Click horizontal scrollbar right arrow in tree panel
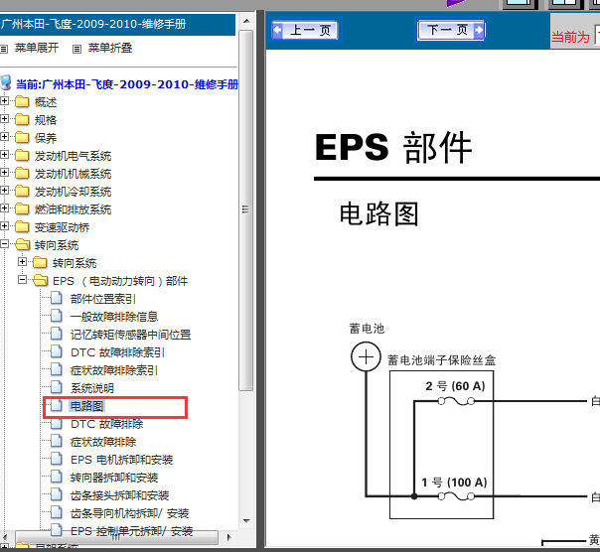Viewport: 600px width, 552px height. coord(229,537)
